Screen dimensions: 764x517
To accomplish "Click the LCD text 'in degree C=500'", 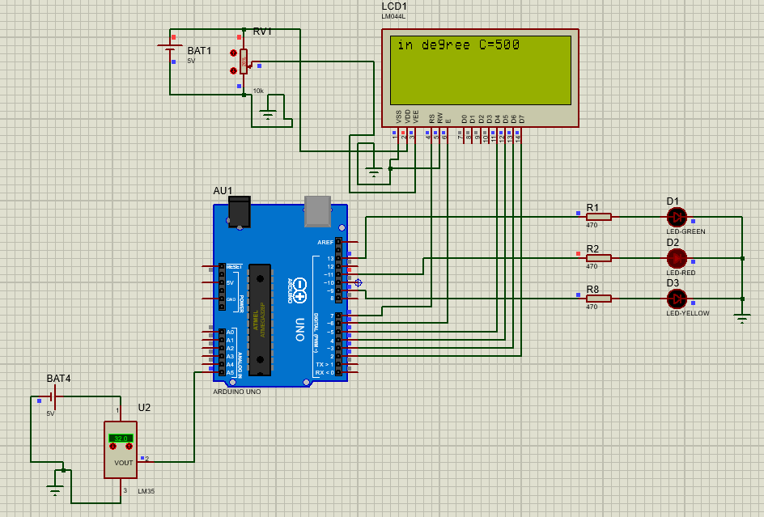I will click(459, 44).
